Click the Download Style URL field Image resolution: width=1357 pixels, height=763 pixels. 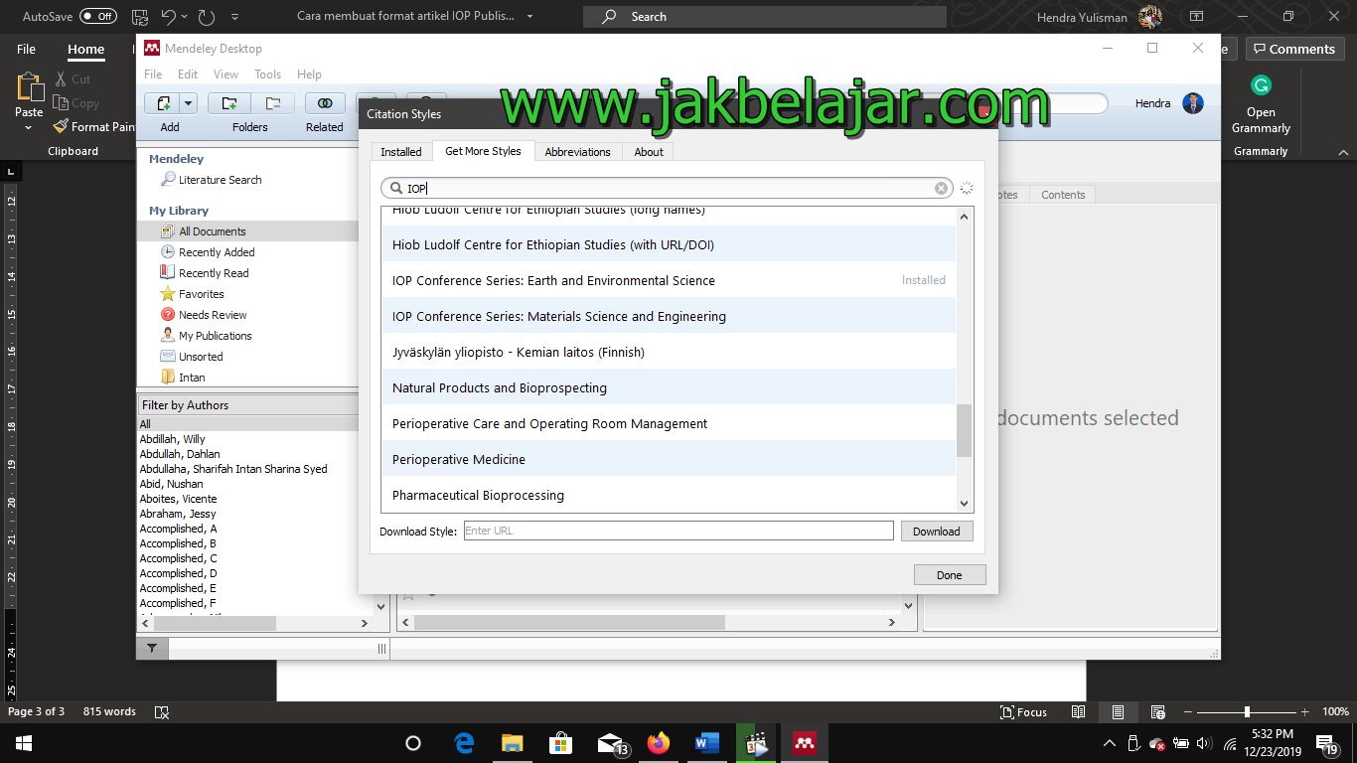click(x=678, y=531)
